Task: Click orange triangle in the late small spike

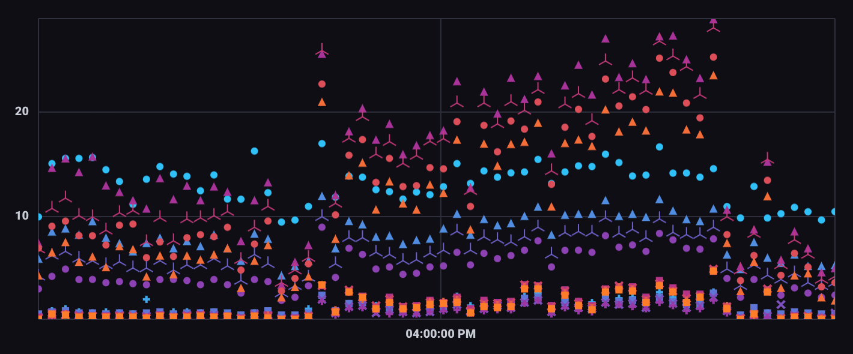Action: (767, 196)
